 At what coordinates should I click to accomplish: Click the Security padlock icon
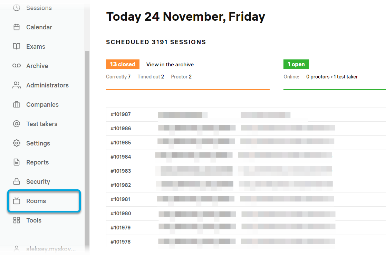[17, 182]
